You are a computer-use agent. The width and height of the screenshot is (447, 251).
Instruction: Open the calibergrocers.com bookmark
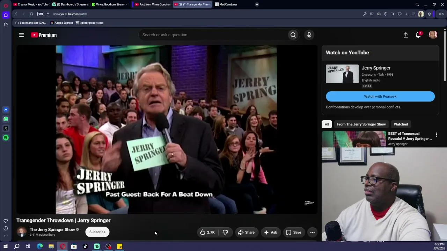click(89, 23)
